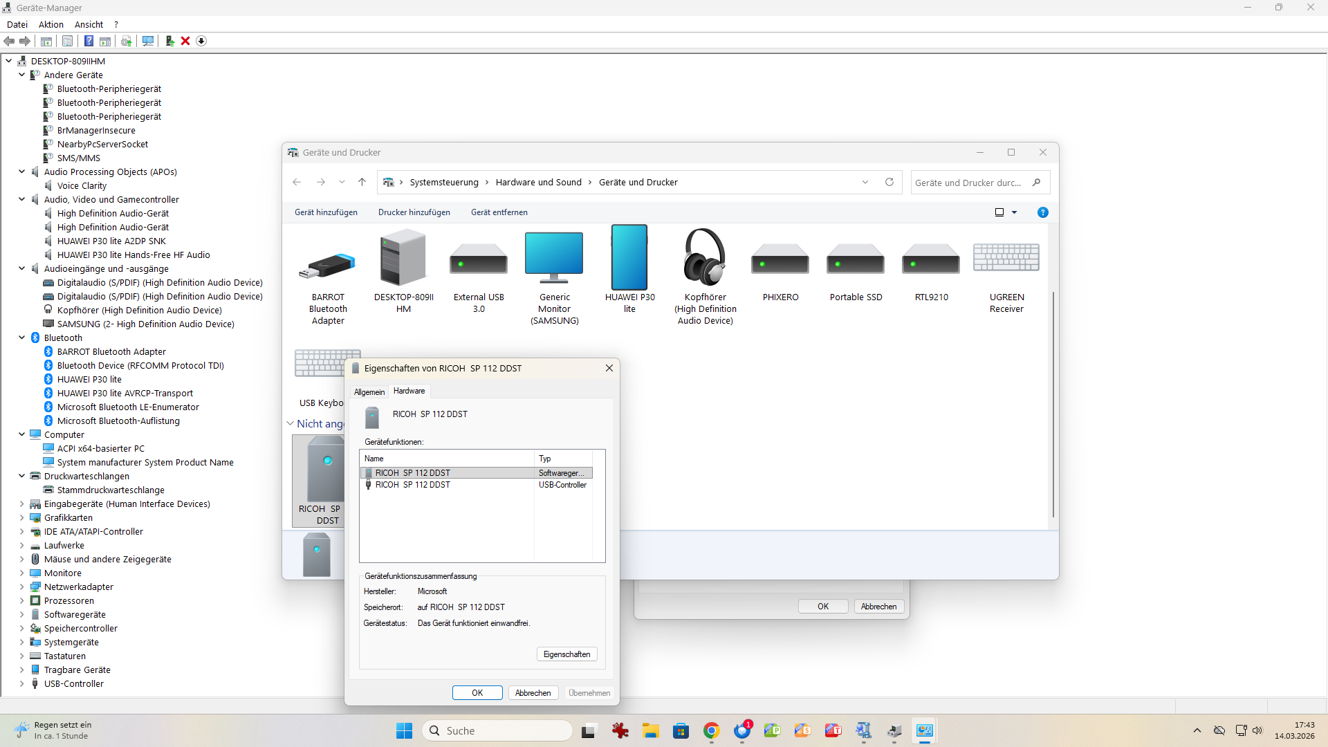
Task: Collapse the Bluetooth tree node
Action: point(21,338)
